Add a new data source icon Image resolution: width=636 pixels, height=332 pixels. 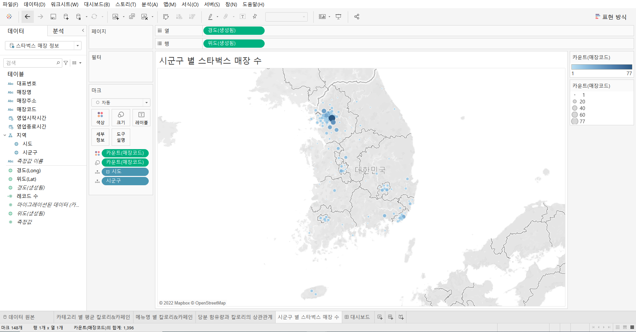pos(66,17)
